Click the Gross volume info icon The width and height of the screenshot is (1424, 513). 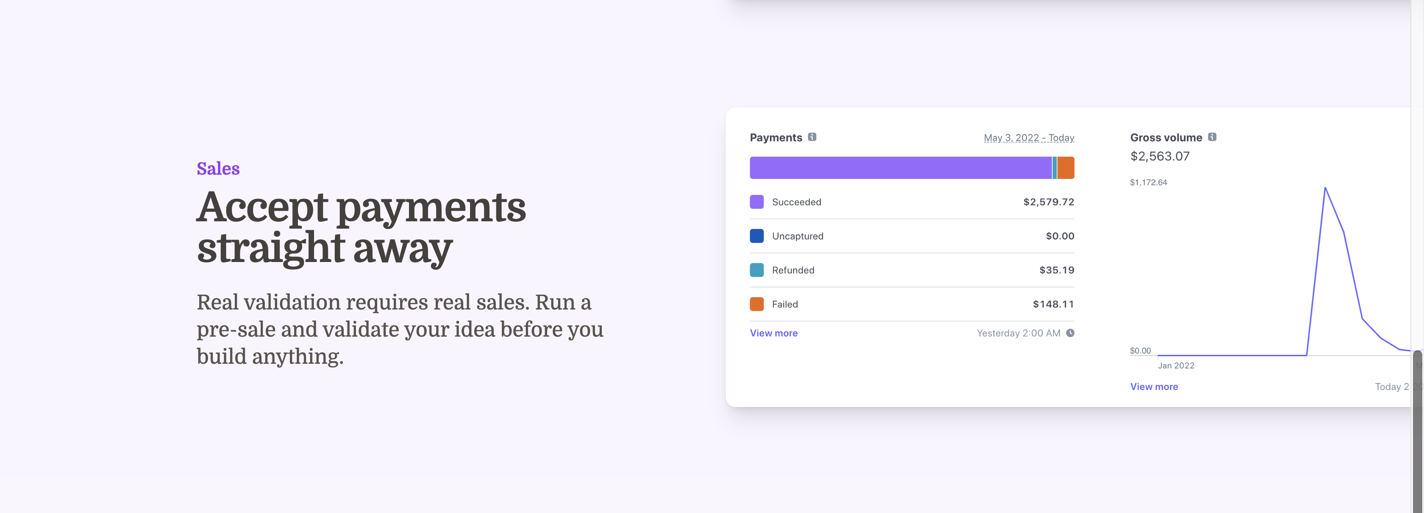[1212, 137]
